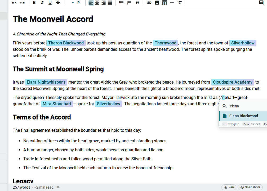Click the bullet about the Silver Path trade
This screenshot has height=191, width=267.
[x=87, y=159]
